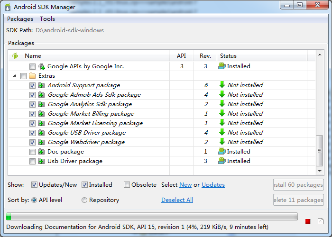
Task: Open the Tools menu
Action: 47,19
